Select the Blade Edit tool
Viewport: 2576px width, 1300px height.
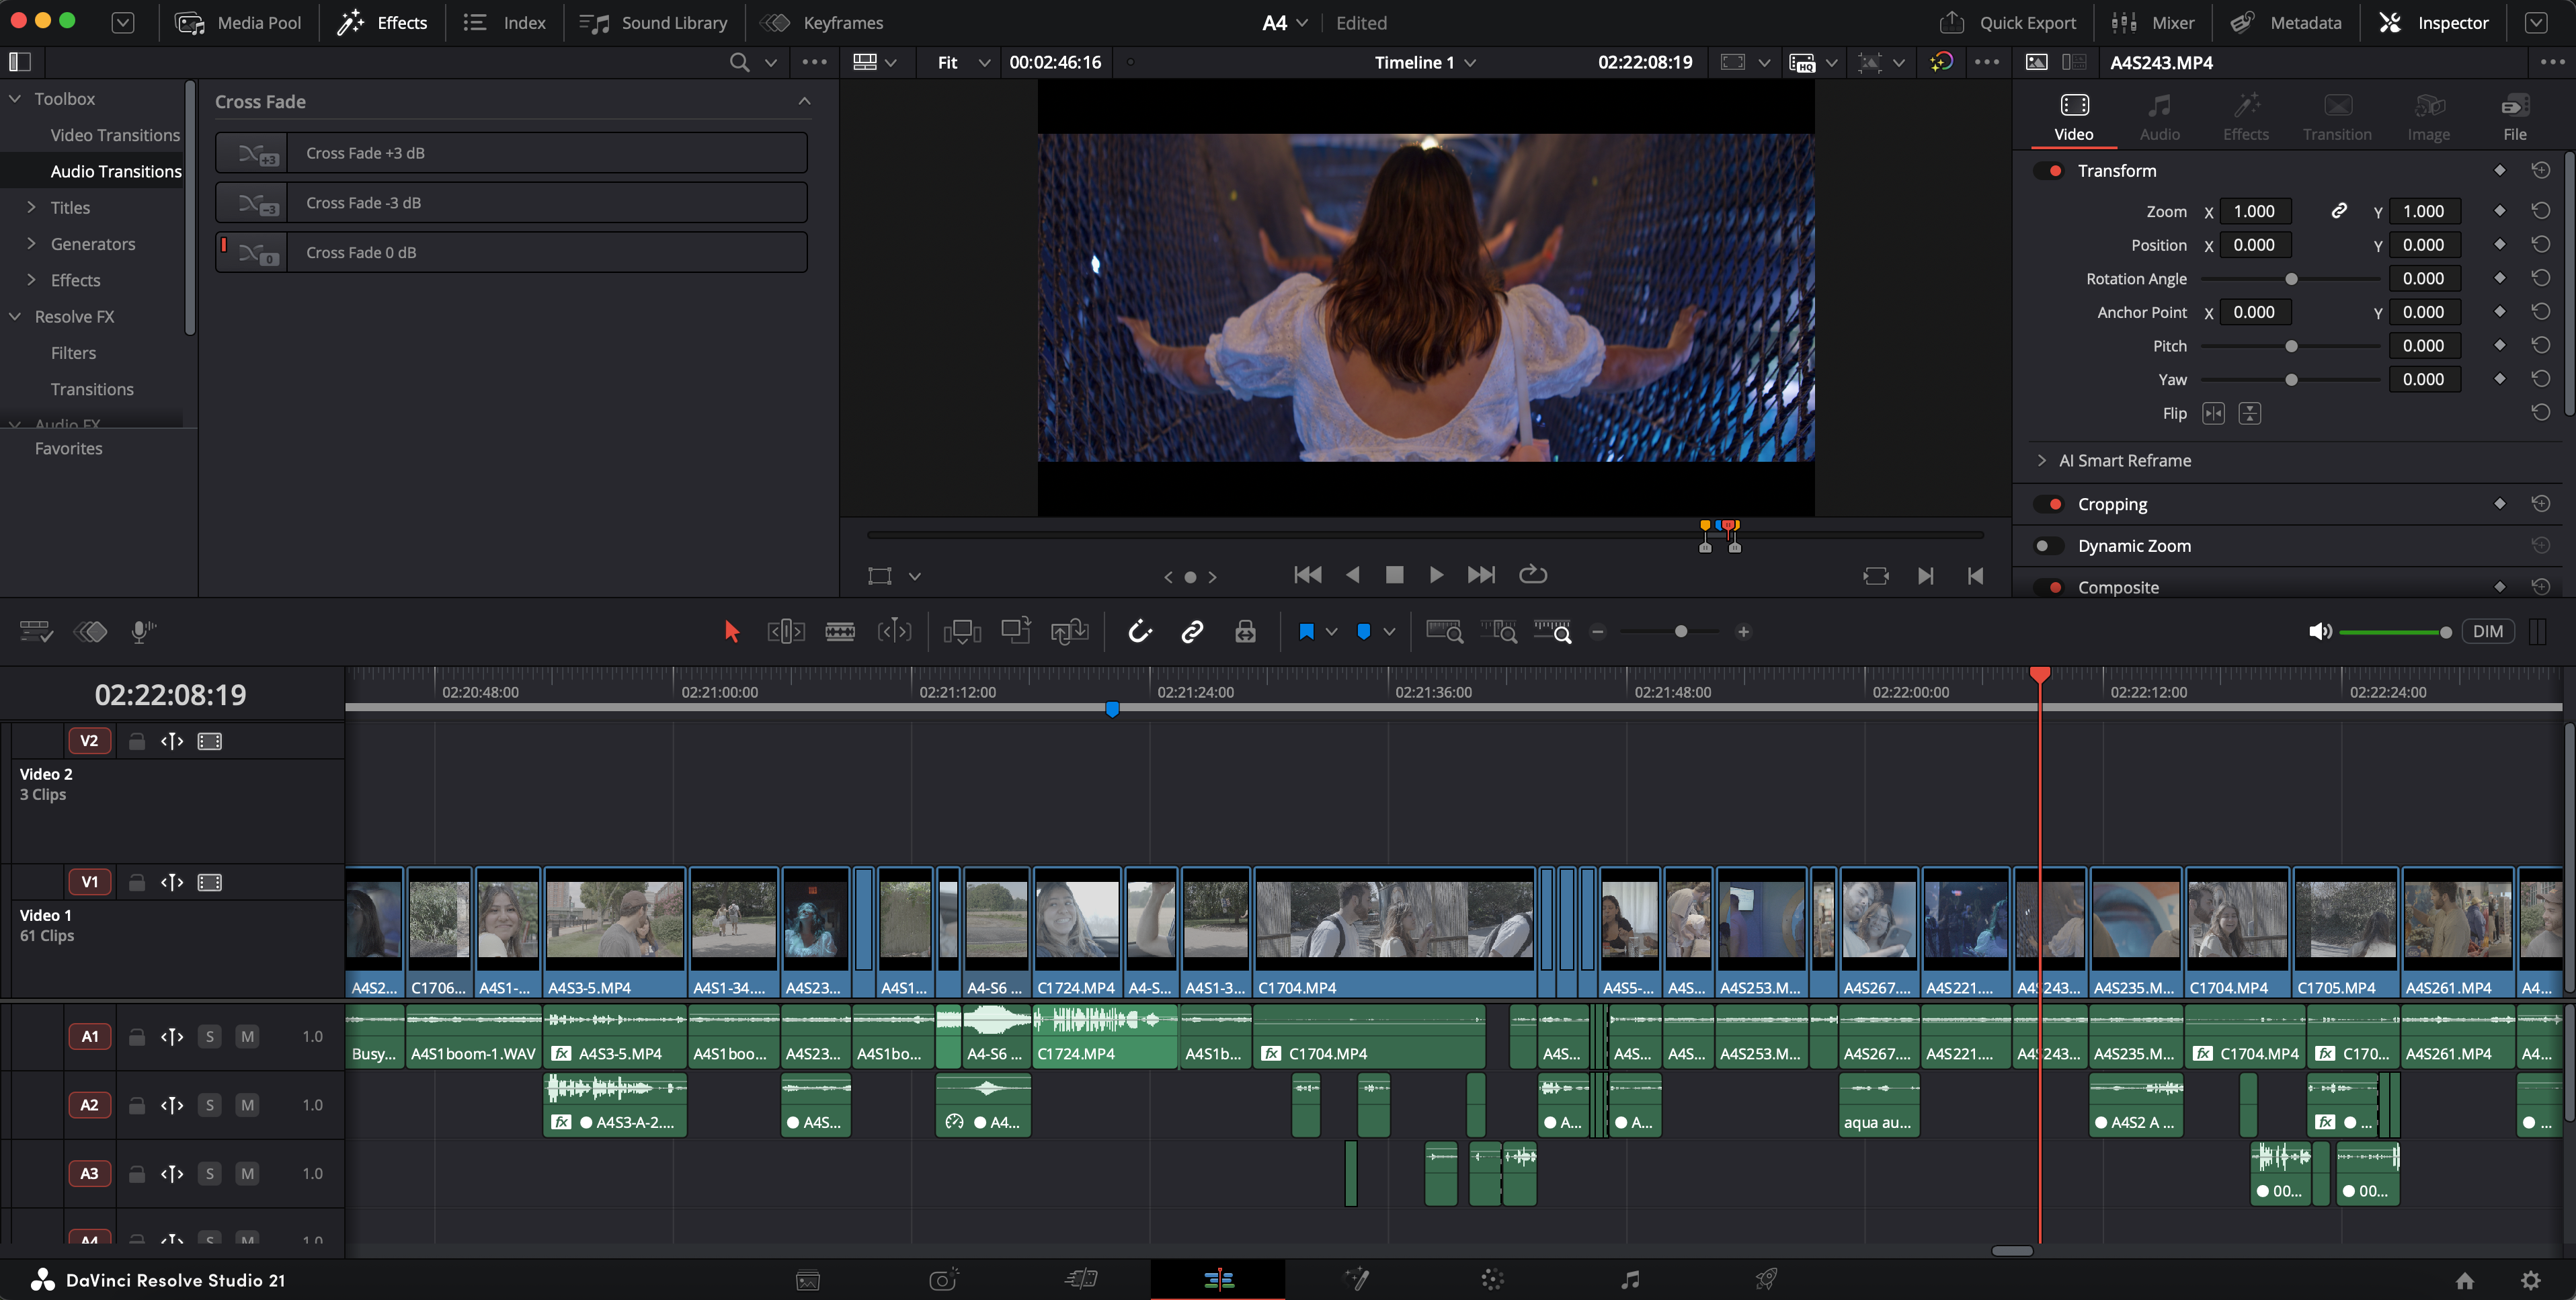pos(840,631)
